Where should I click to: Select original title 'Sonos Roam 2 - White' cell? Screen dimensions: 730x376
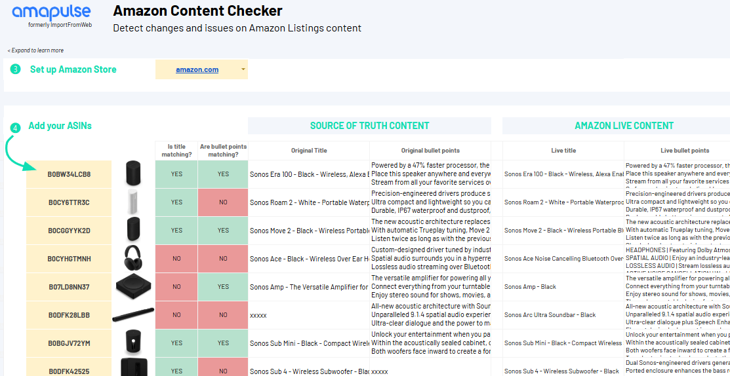coord(309,202)
